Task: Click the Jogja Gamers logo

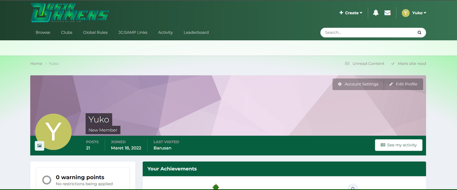Action: click(x=69, y=12)
